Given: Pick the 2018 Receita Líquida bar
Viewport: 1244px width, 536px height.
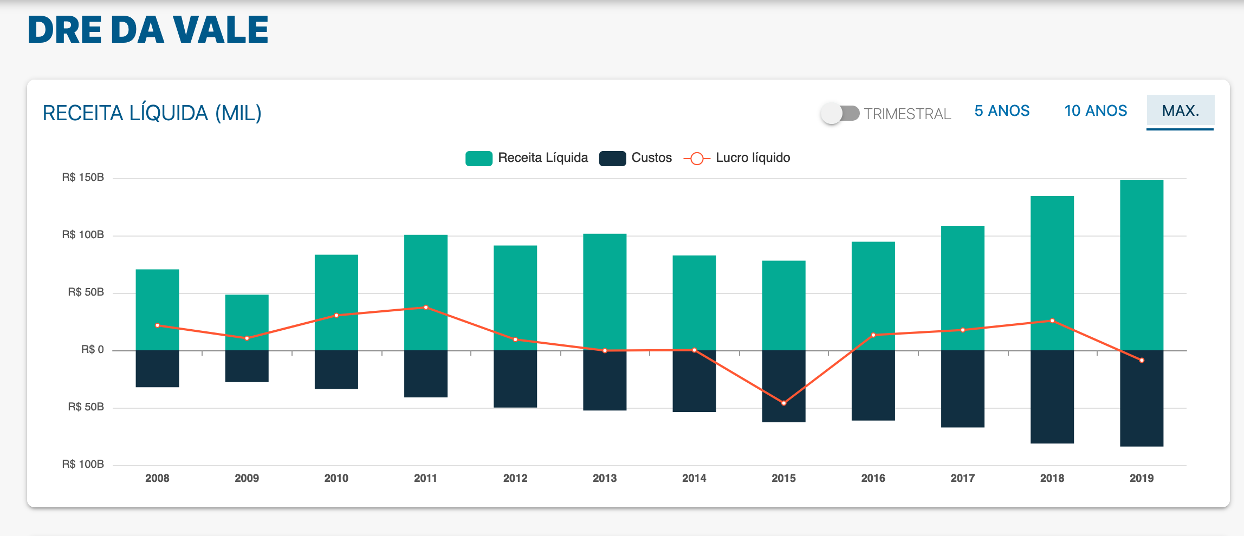Looking at the screenshot, I should [1052, 273].
